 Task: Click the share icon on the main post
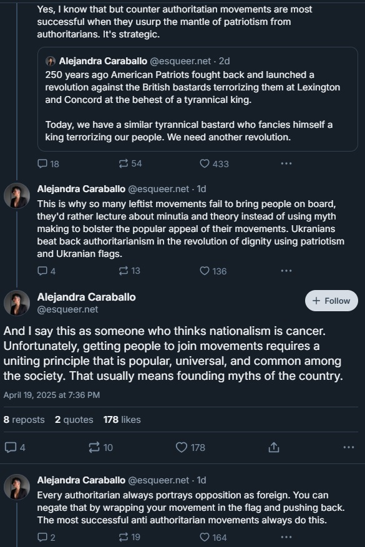click(273, 447)
